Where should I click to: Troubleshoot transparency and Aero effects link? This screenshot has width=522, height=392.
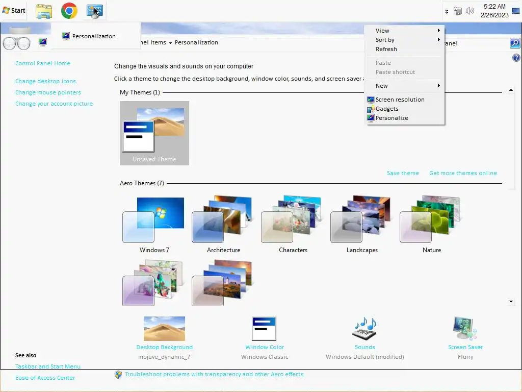(x=214, y=374)
